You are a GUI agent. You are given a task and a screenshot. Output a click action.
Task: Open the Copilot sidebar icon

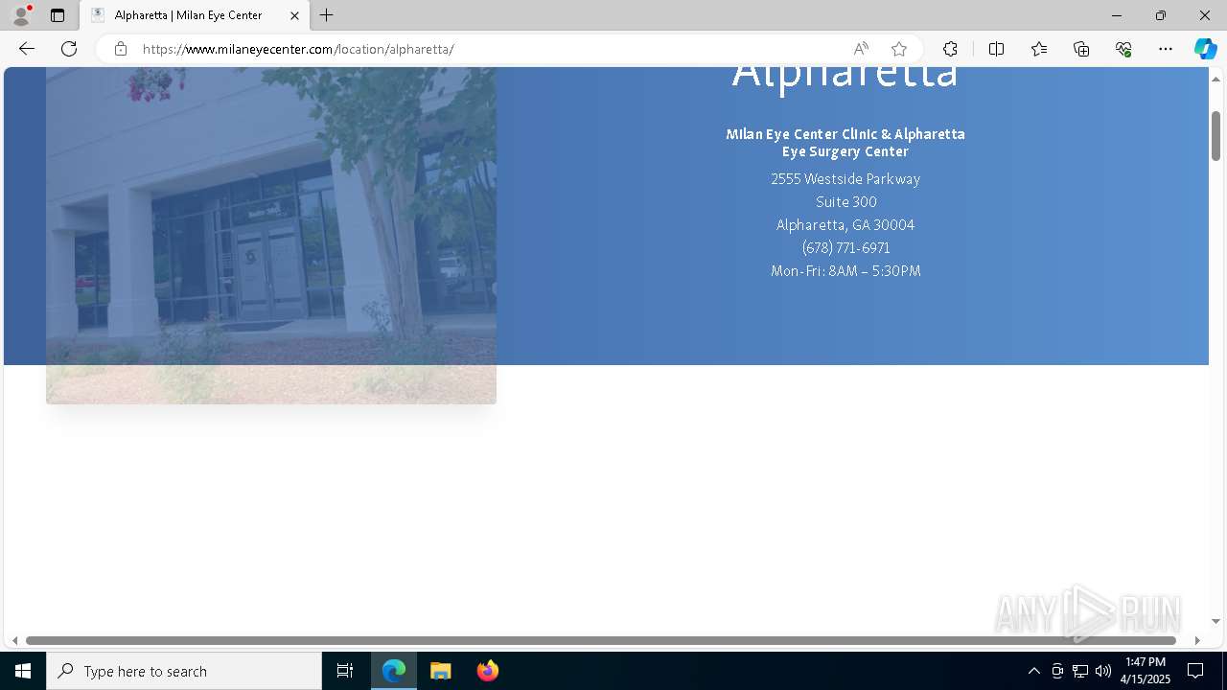(x=1205, y=49)
